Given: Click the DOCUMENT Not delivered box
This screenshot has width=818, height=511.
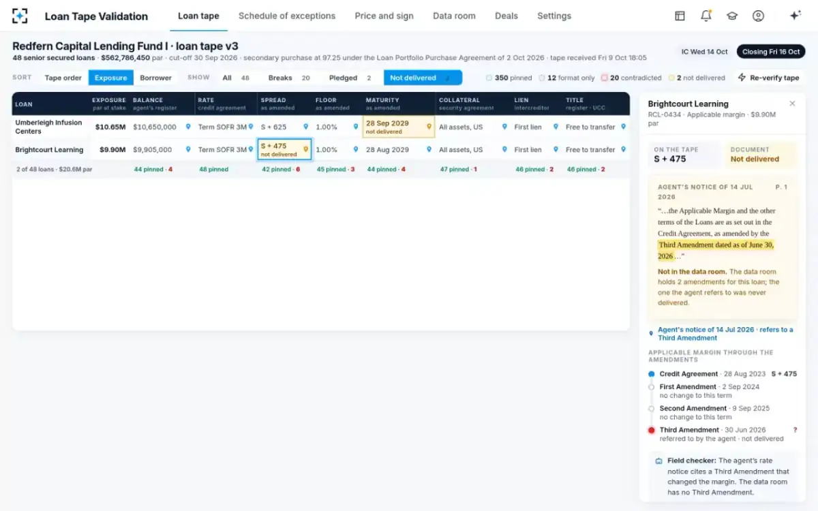Looking at the screenshot, I should point(760,155).
